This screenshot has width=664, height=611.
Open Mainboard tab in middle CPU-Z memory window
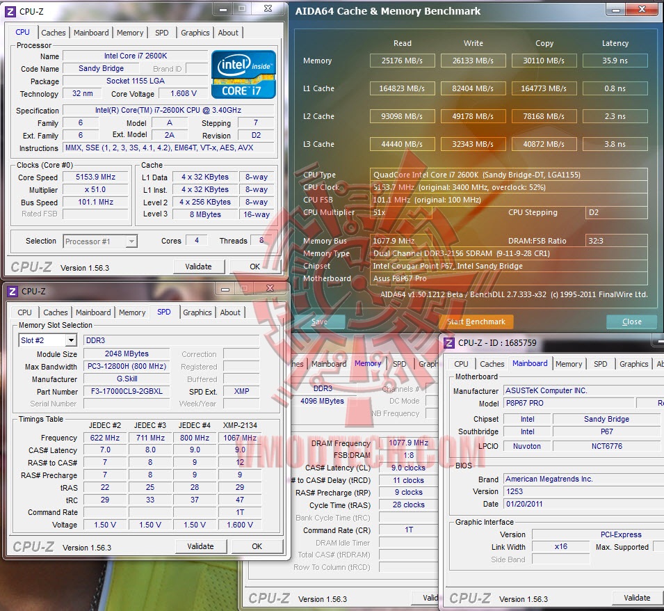coord(329,364)
